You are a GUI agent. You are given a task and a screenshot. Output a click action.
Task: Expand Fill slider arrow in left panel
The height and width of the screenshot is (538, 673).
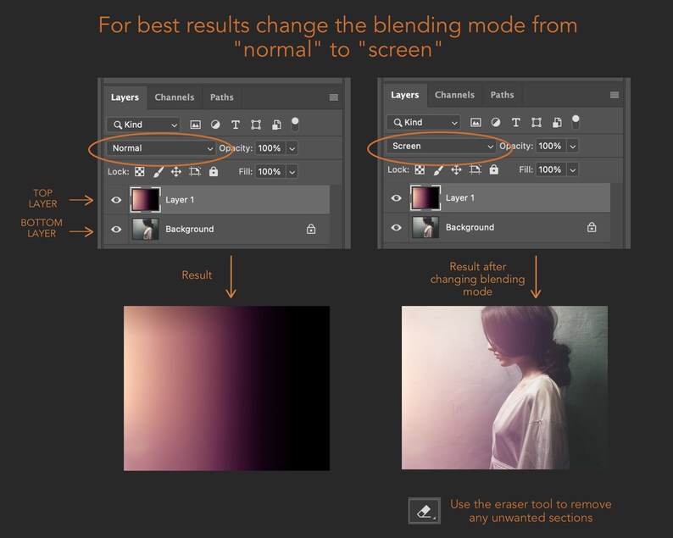[x=292, y=172]
